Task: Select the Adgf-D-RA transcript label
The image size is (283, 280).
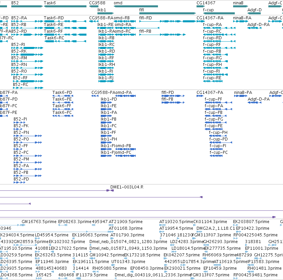Action: 258,25
